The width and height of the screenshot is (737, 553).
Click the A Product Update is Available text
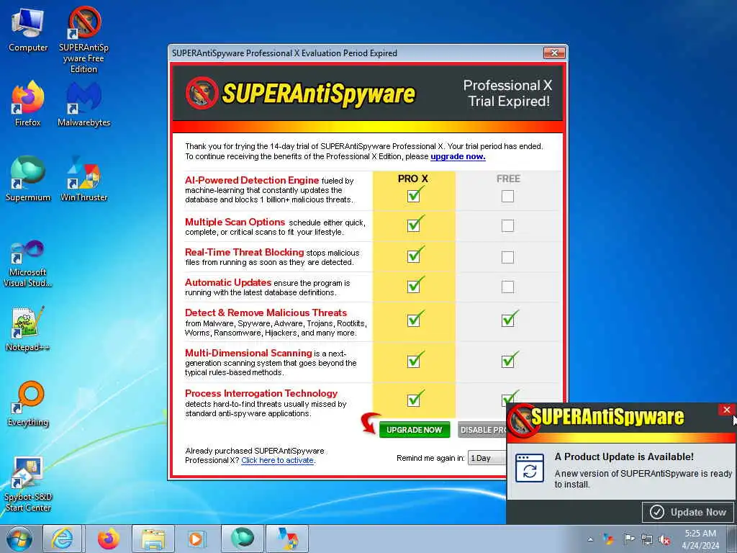pyautogui.click(x=624, y=457)
